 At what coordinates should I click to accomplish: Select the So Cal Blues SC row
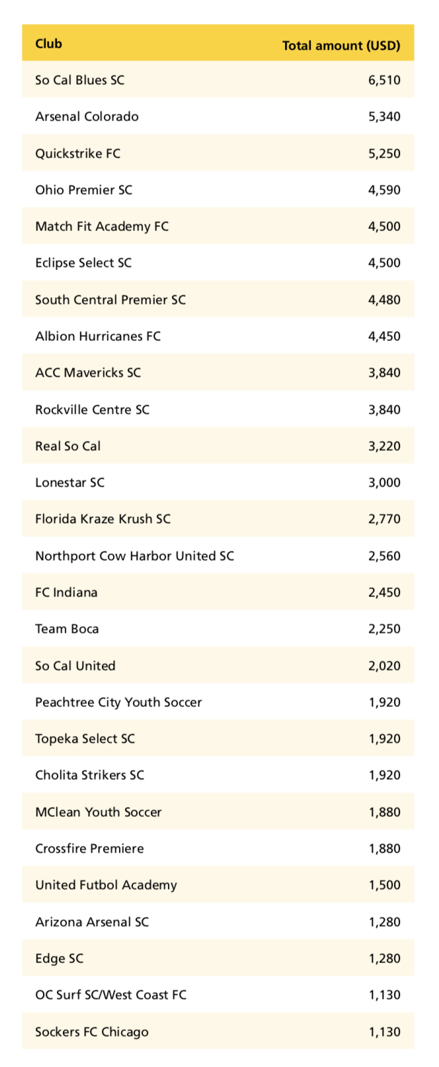click(218, 80)
